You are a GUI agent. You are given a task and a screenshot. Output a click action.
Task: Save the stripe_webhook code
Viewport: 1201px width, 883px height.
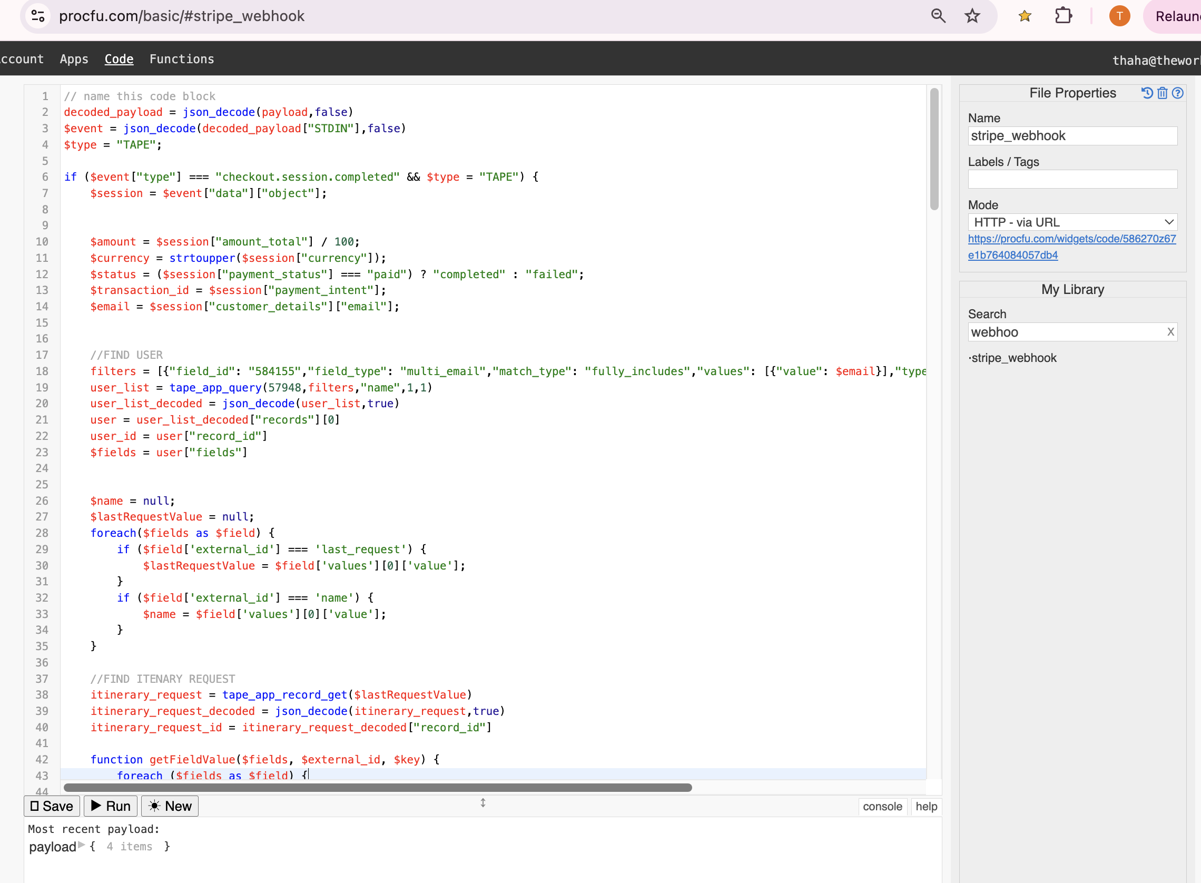51,806
